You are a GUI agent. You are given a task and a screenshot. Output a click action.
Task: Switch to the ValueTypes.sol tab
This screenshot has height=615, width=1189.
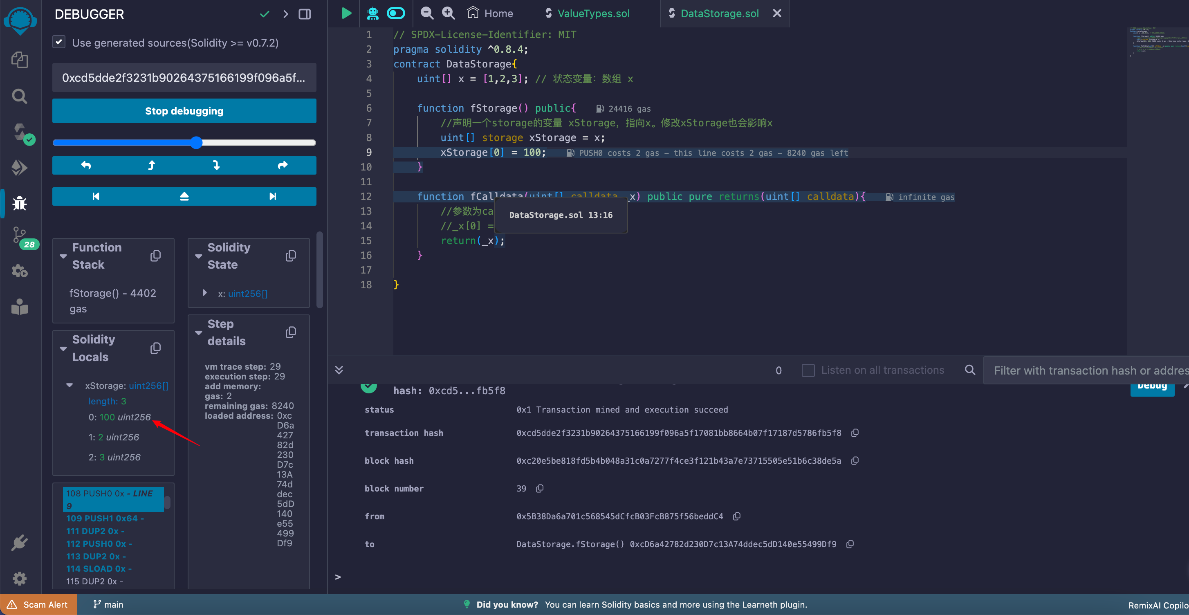pyautogui.click(x=587, y=13)
